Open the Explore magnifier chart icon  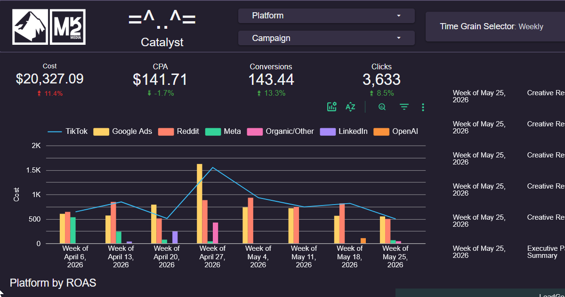point(382,107)
